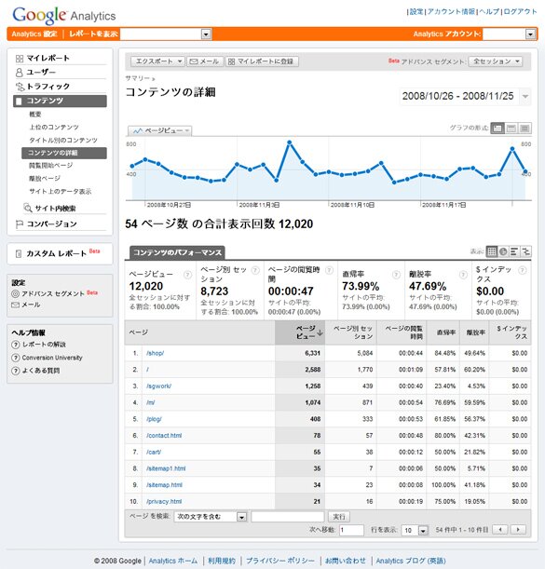Screen dimensions: 545x569
Task: Select the compare graph mode icon
Action: pos(511,129)
